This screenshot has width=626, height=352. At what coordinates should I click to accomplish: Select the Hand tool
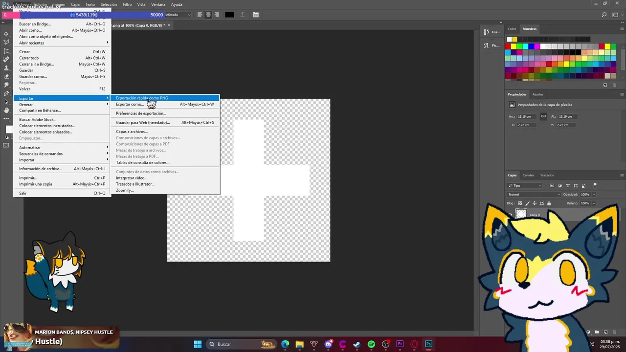point(6,110)
